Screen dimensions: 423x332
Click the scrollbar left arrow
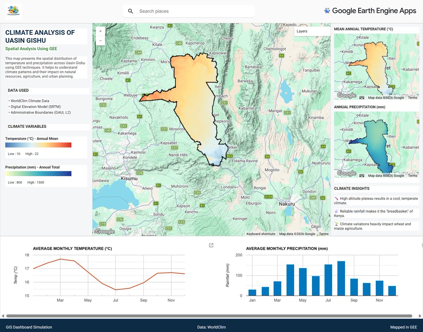3,316
